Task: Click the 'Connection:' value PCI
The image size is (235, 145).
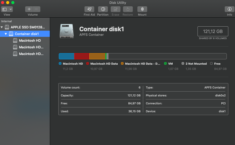Action: tap(223, 103)
